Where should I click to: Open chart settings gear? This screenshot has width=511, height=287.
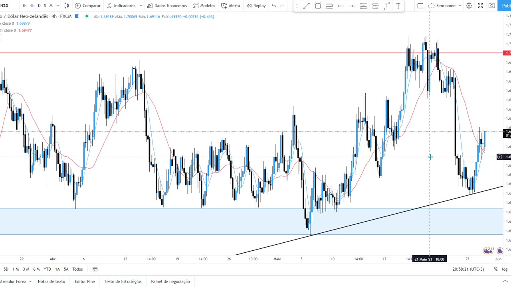point(469,6)
